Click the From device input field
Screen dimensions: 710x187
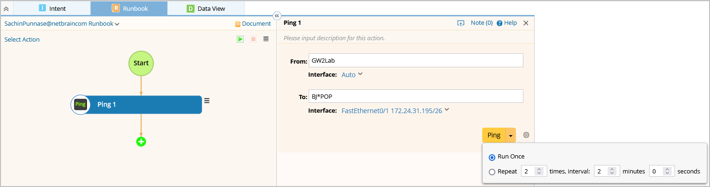tap(415, 61)
